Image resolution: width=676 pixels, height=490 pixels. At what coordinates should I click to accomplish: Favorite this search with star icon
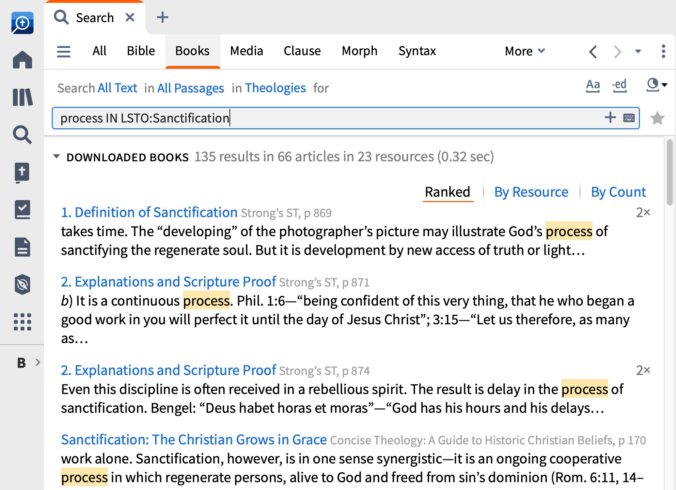657,118
